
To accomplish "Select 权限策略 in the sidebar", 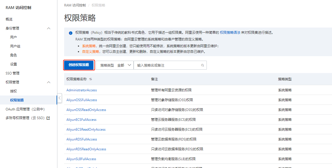I will (17, 100).
